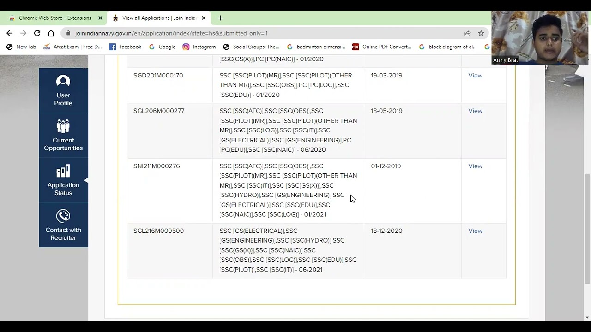Click the scrollbar down arrow

pyautogui.click(x=587, y=317)
